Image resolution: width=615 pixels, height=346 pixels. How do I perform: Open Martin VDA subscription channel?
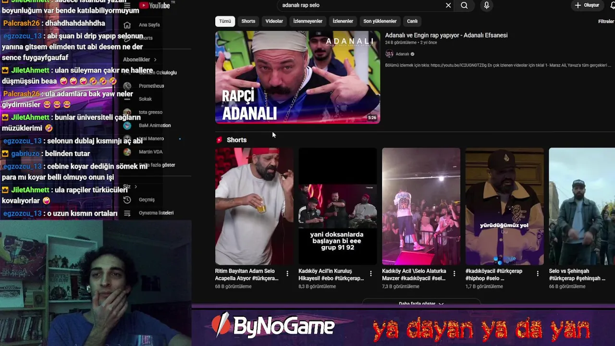[x=150, y=152]
